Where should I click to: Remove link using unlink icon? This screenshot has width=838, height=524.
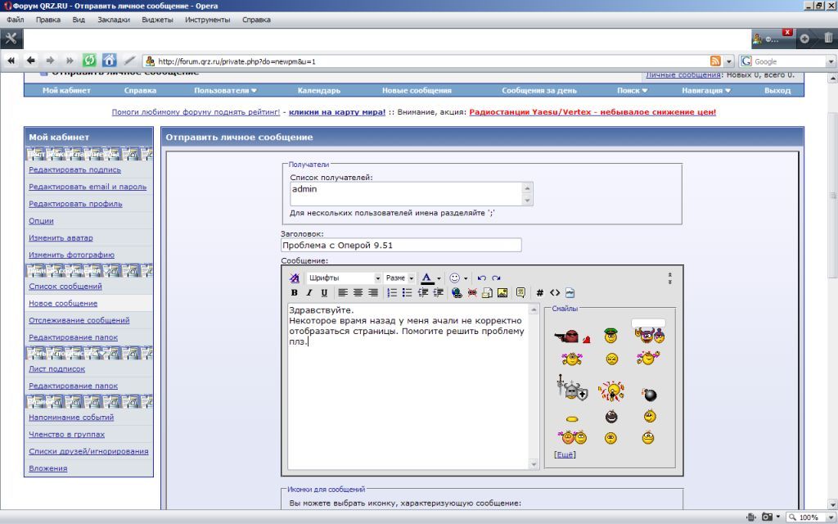[472, 292]
